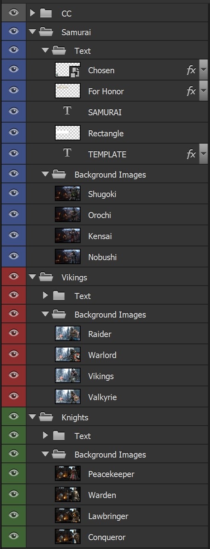Click the fx icon on TEMPLATE layer
This screenshot has height=549, width=210.
[x=191, y=154]
